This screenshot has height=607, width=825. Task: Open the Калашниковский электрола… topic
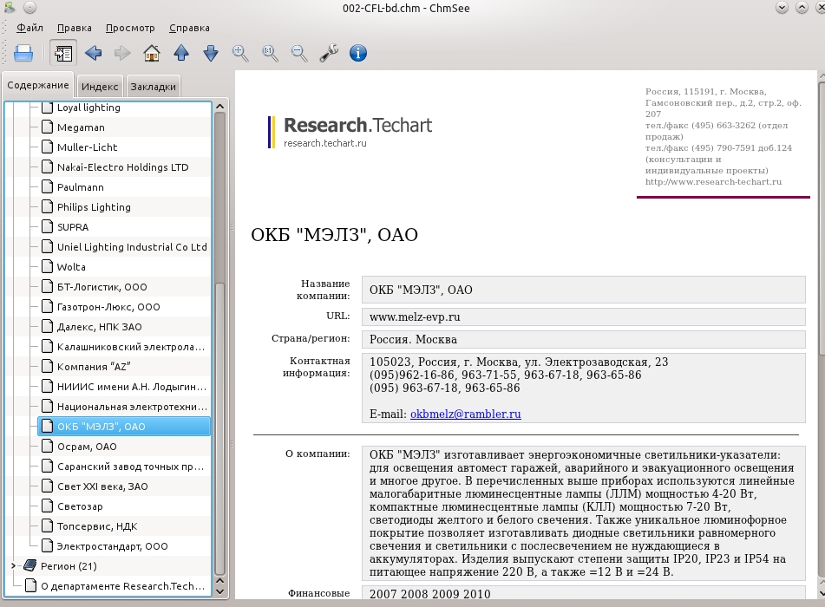click(130, 347)
